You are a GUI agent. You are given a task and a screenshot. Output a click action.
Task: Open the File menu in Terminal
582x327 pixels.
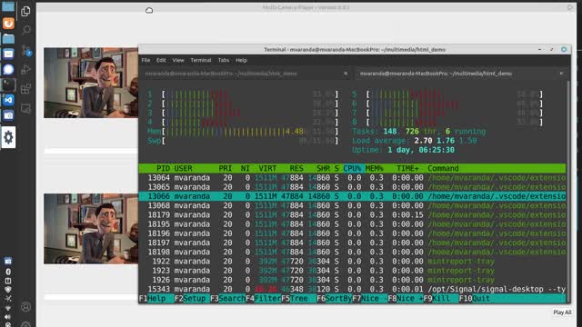coord(145,60)
